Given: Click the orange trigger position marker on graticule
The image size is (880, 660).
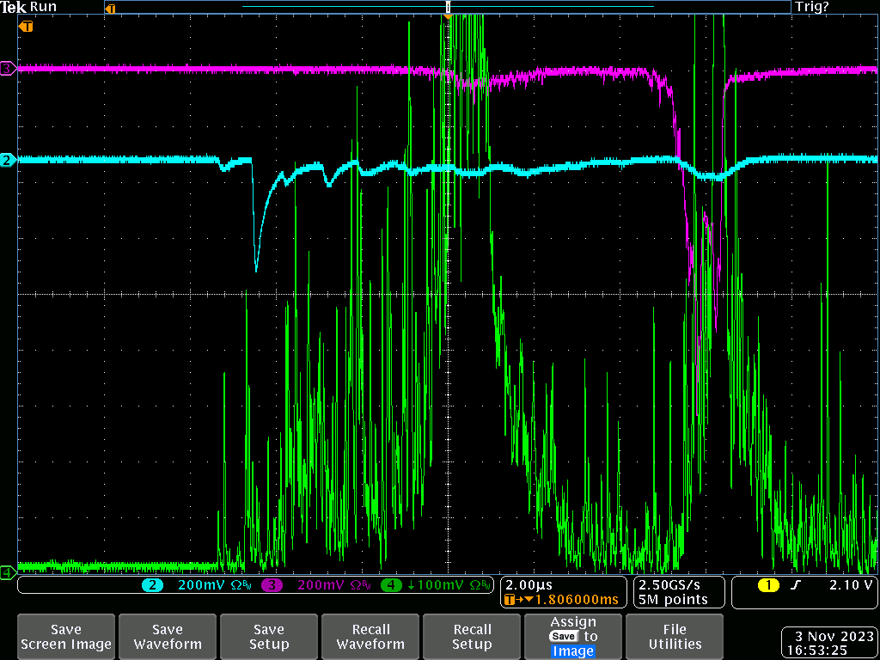Looking at the screenshot, I should pos(27,27).
